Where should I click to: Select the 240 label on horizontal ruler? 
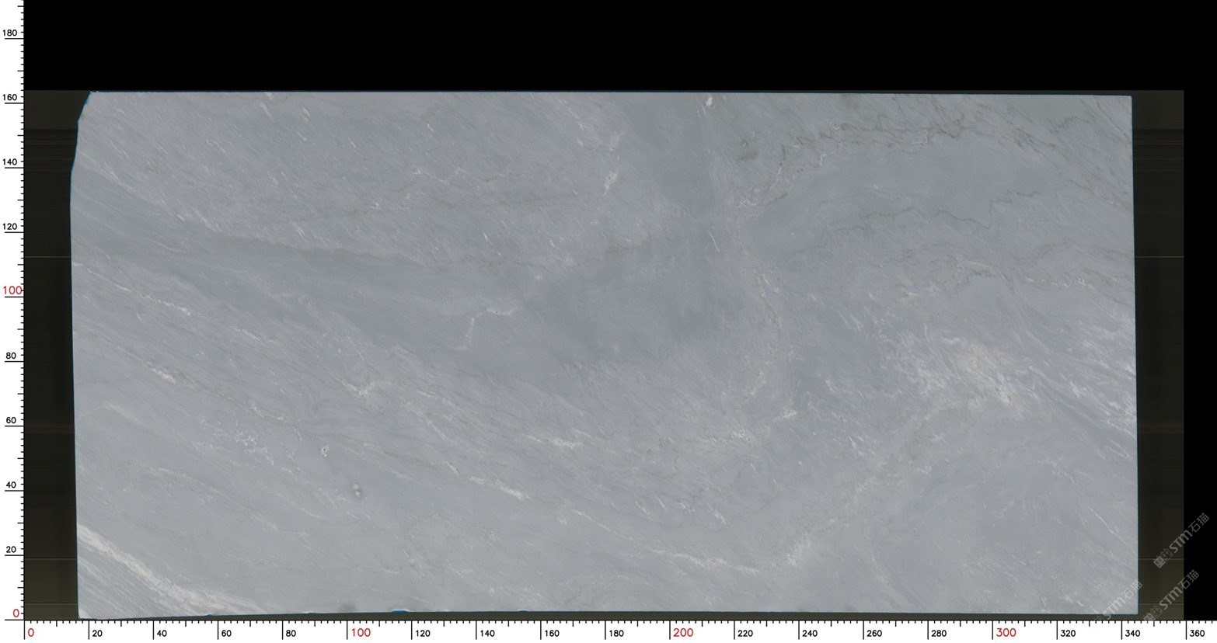[809, 634]
